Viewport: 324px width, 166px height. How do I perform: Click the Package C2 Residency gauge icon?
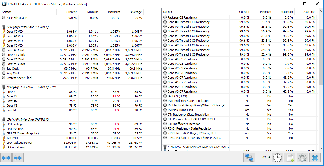(165, 17)
